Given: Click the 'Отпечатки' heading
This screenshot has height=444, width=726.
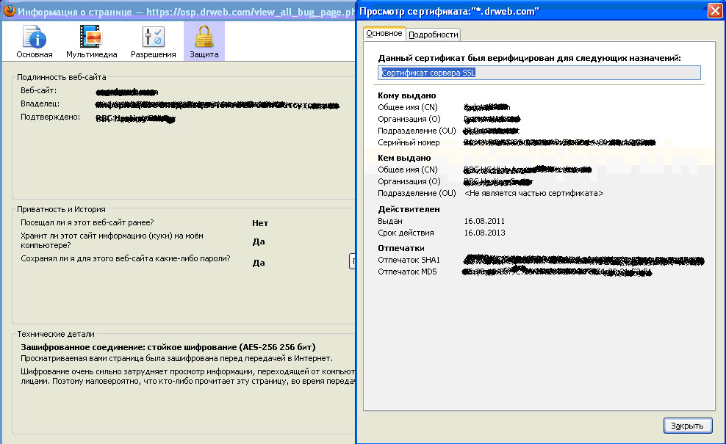Looking at the screenshot, I should click(x=400, y=248).
